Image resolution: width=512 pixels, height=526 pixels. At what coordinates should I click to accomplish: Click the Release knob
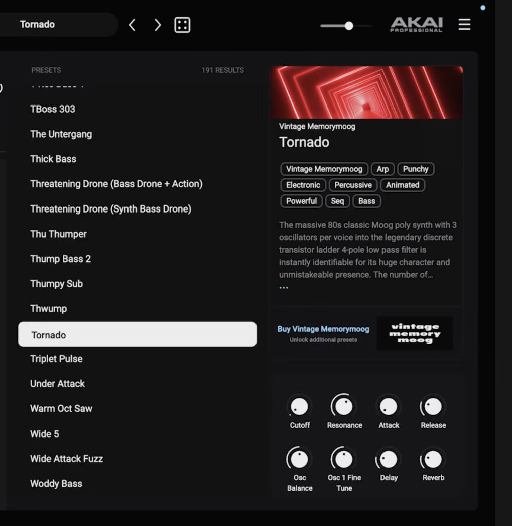(x=433, y=407)
